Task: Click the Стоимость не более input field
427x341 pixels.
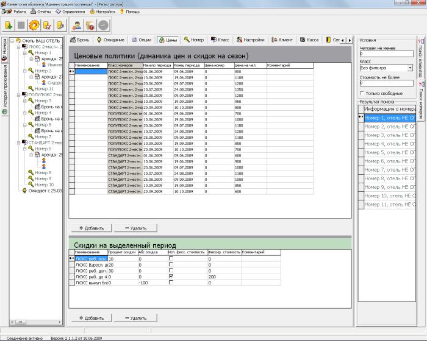Action: (385, 83)
